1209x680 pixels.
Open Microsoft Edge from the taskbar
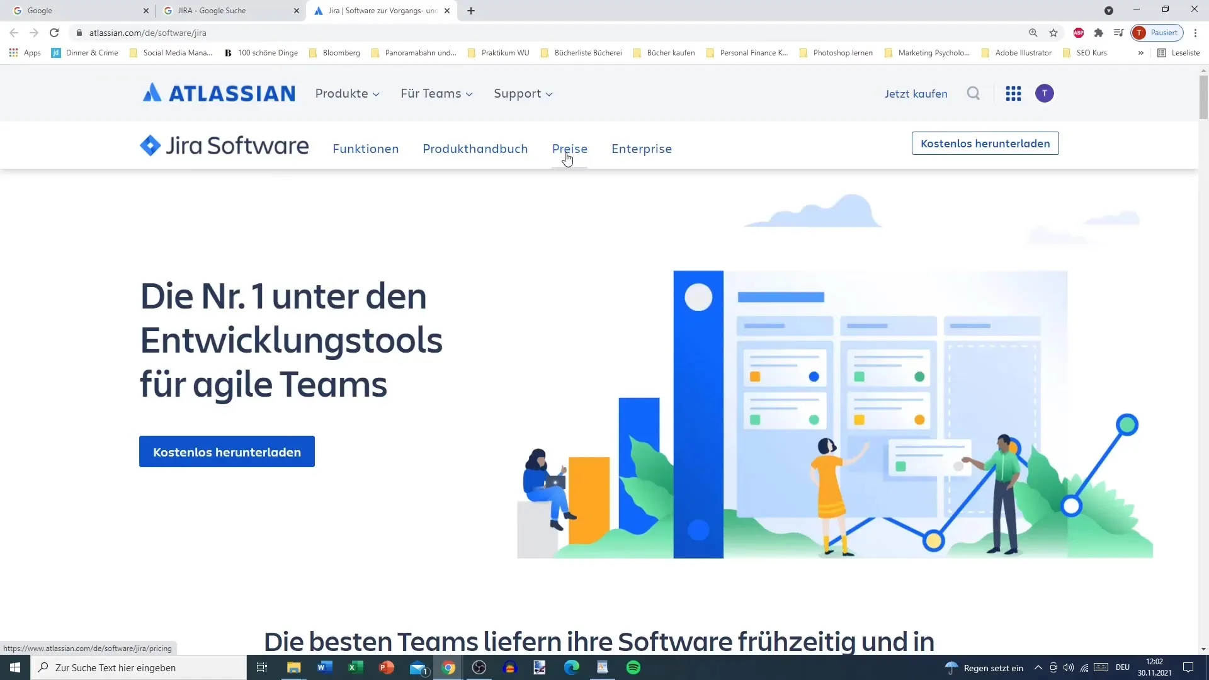click(572, 667)
